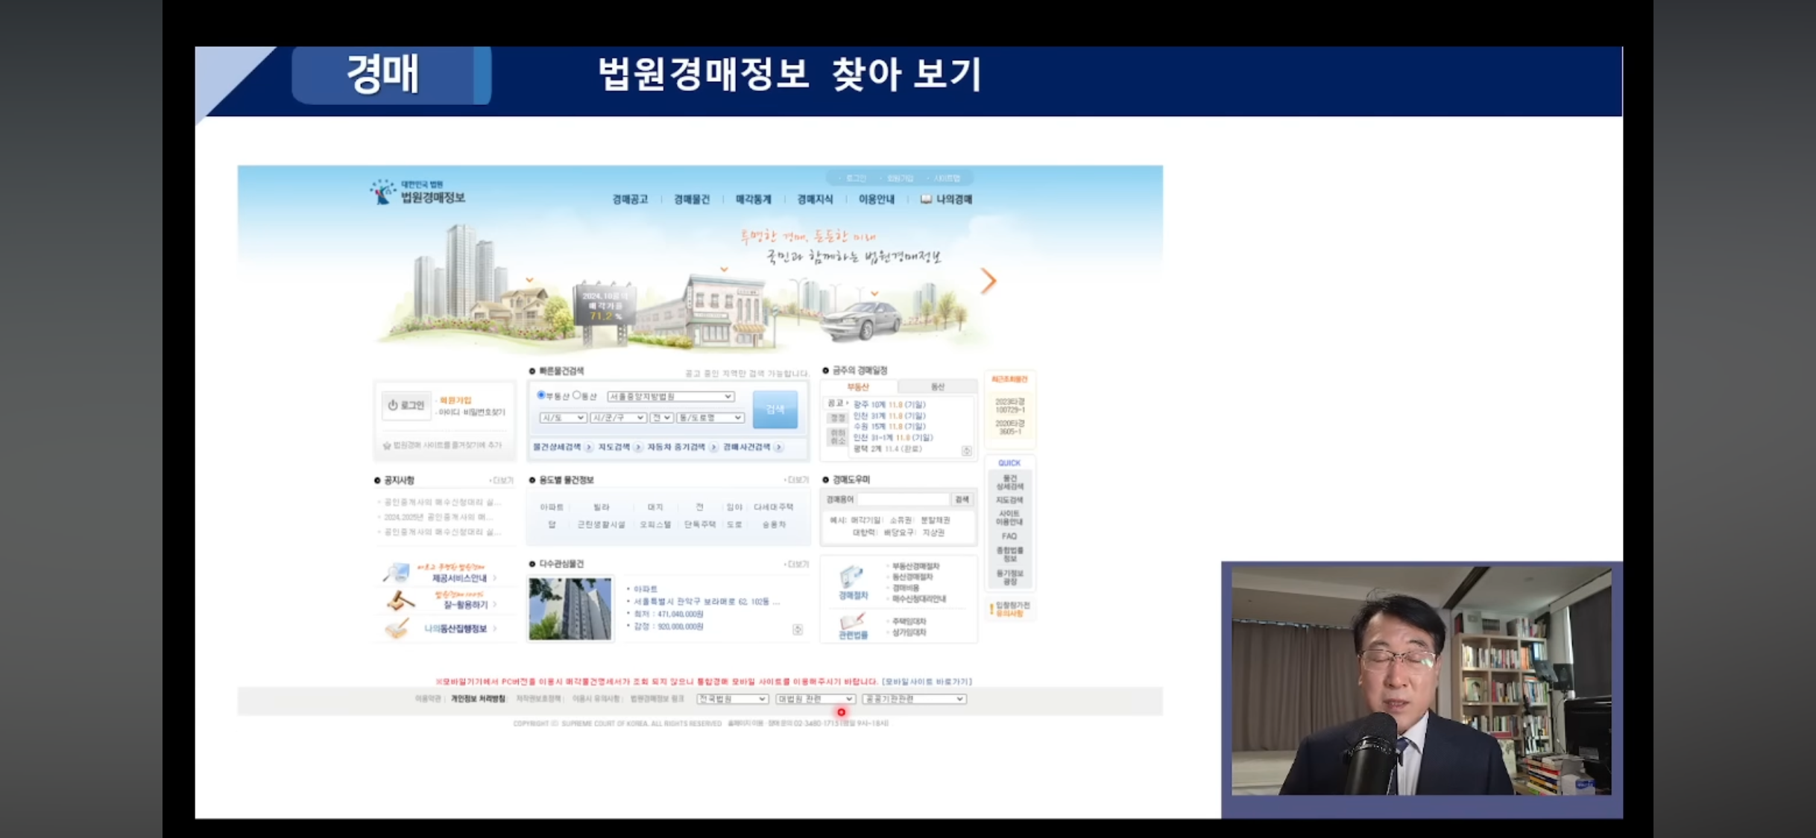Click the presenter webcam video overlay

tap(1422, 681)
